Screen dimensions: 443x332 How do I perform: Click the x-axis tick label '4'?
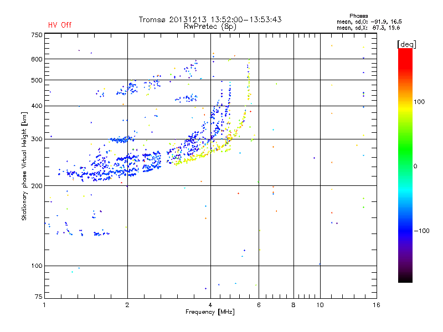210,305
